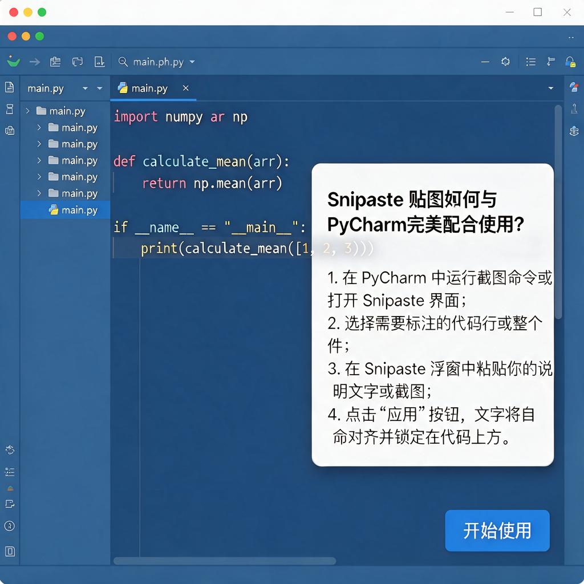
Task: Click the outer window square maximize button
Action: (x=537, y=13)
